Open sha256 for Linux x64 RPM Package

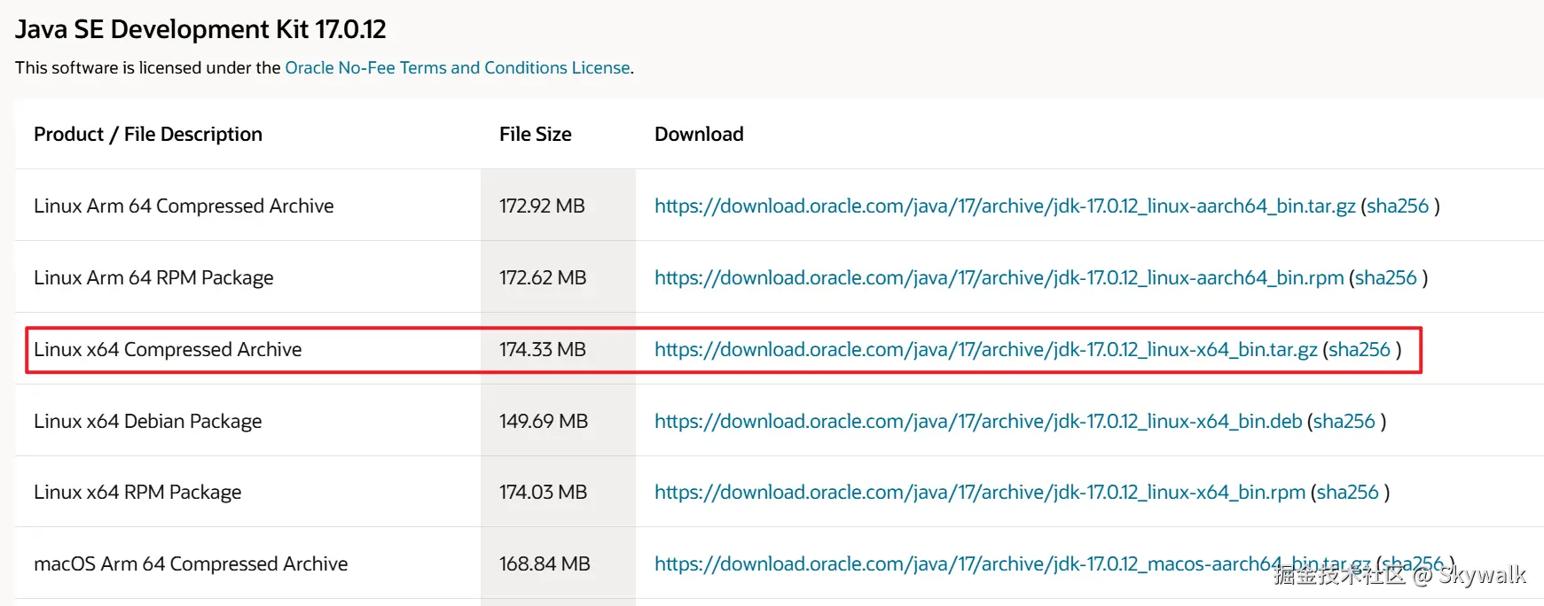click(1347, 492)
